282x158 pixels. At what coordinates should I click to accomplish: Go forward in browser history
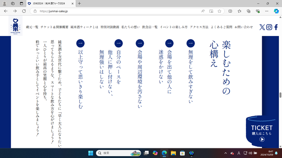15,11
